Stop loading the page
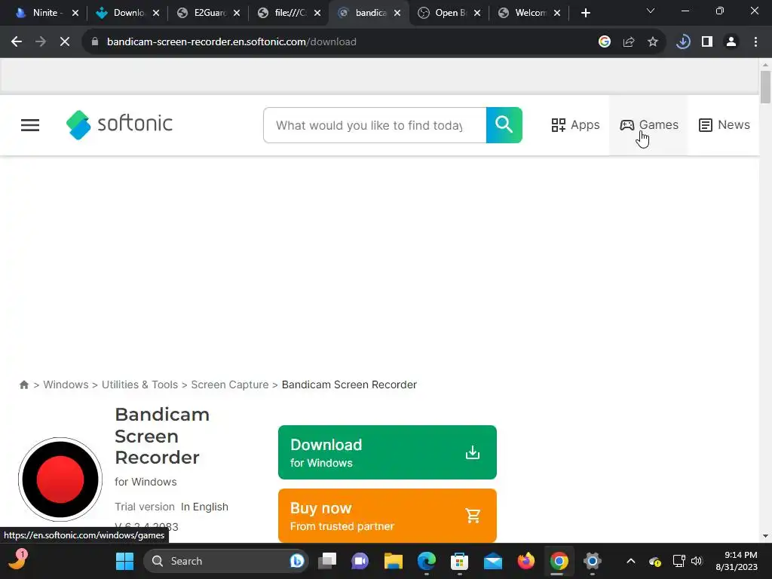This screenshot has height=579, width=772. click(x=65, y=42)
